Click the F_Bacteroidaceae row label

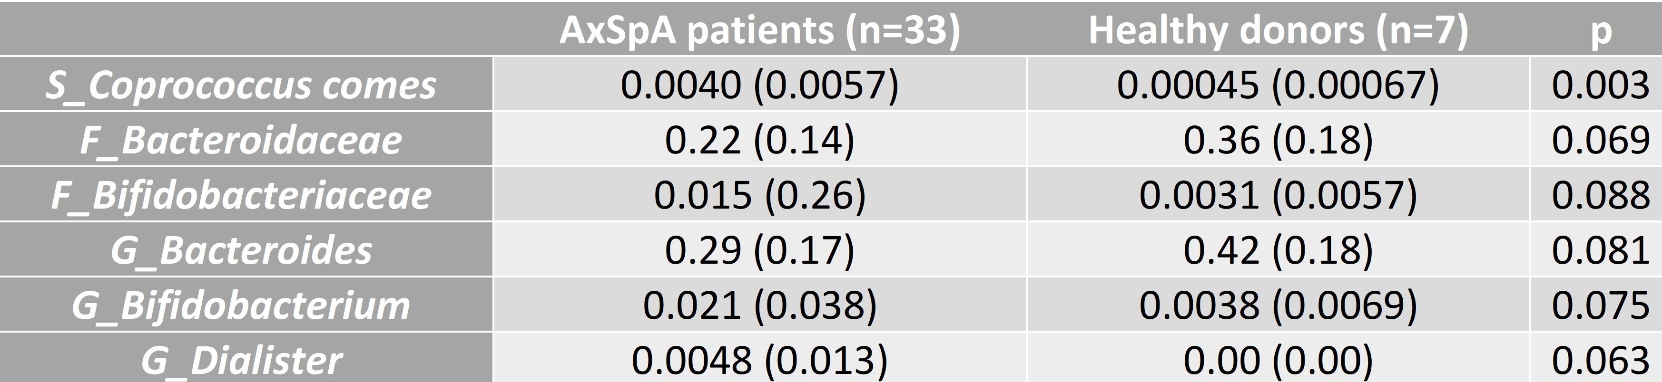pos(241,140)
